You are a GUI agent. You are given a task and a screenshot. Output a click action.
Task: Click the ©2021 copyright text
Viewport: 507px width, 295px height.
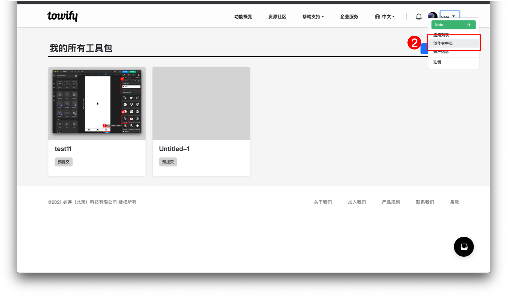coord(92,202)
